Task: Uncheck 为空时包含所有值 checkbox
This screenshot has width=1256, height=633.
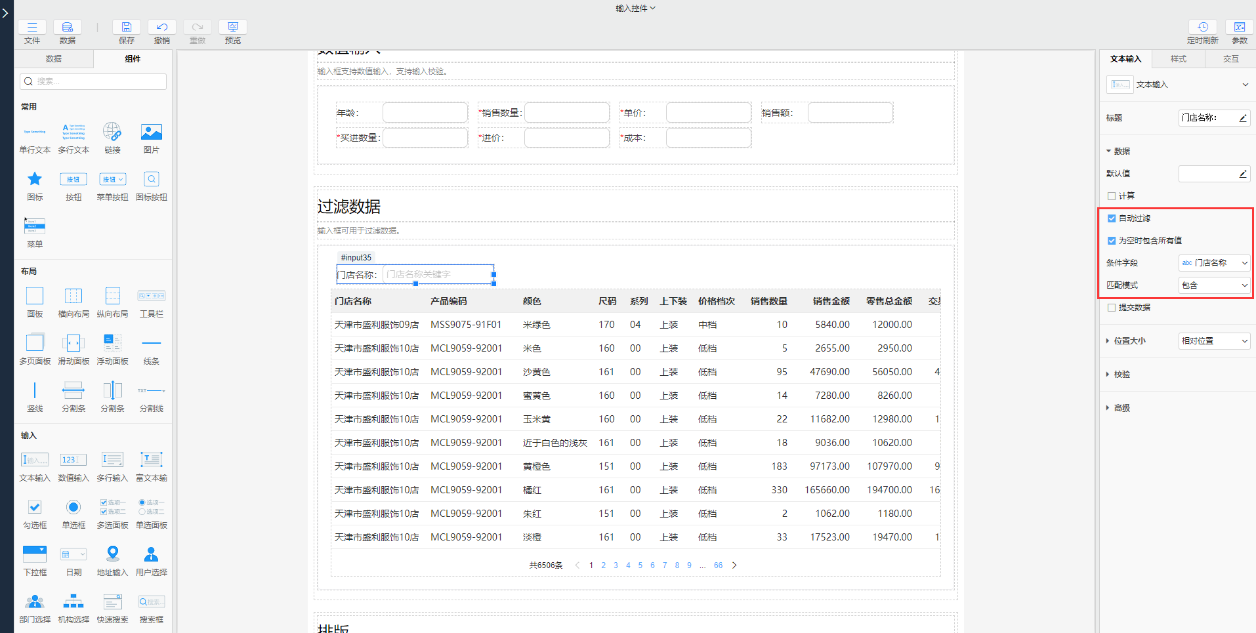Action: tap(1112, 241)
